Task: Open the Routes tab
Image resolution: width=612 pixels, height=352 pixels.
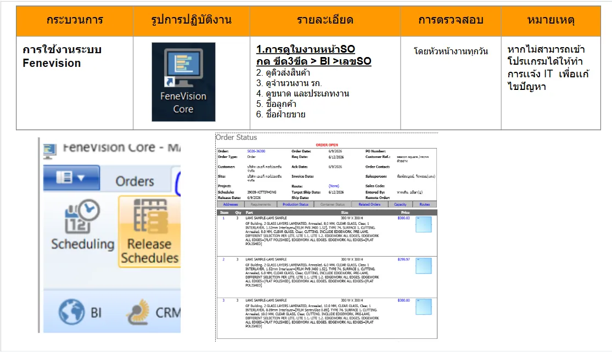Action: click(424, 205)
